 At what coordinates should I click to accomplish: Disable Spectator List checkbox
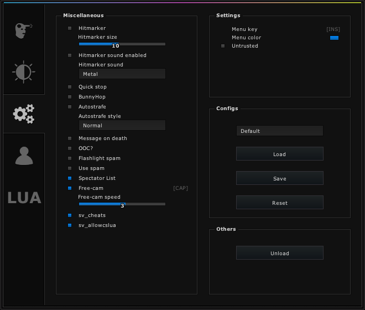tap(70, 178)
